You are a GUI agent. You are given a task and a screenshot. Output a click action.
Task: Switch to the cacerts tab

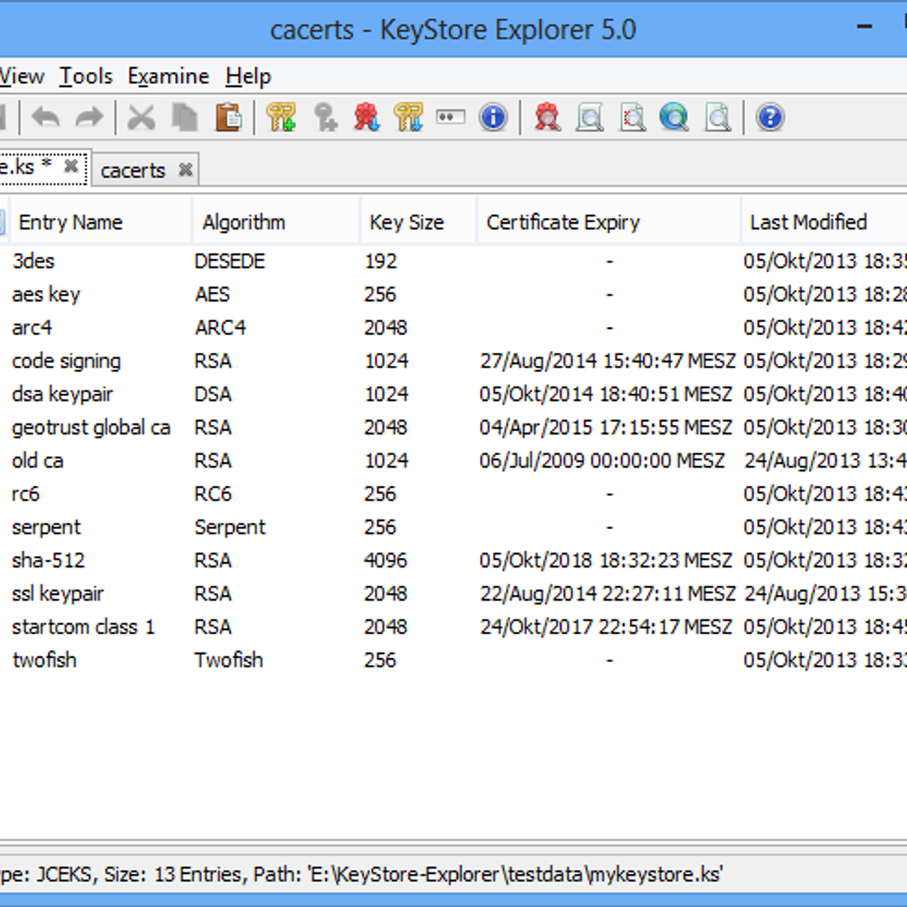click(x=134, y=169)
